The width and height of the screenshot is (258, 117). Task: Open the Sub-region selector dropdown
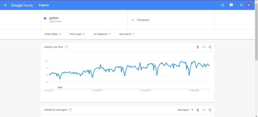tap(185, 110)
